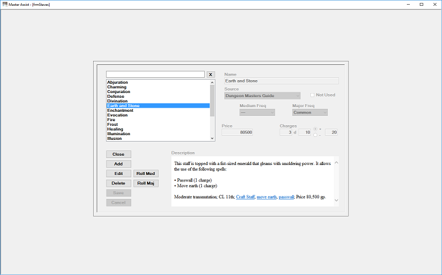Click the Charges modifier field 20
Viewport: 442px width, 275px height.
[331, 132]
